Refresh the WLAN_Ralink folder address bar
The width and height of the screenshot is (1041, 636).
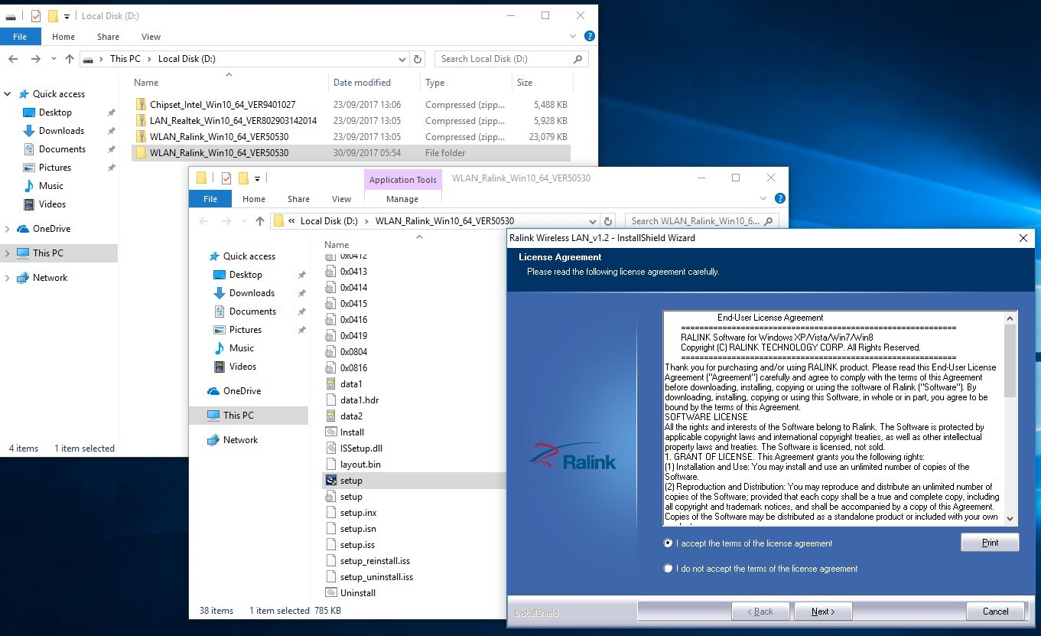pyautogui.click(x=607, y=221)
